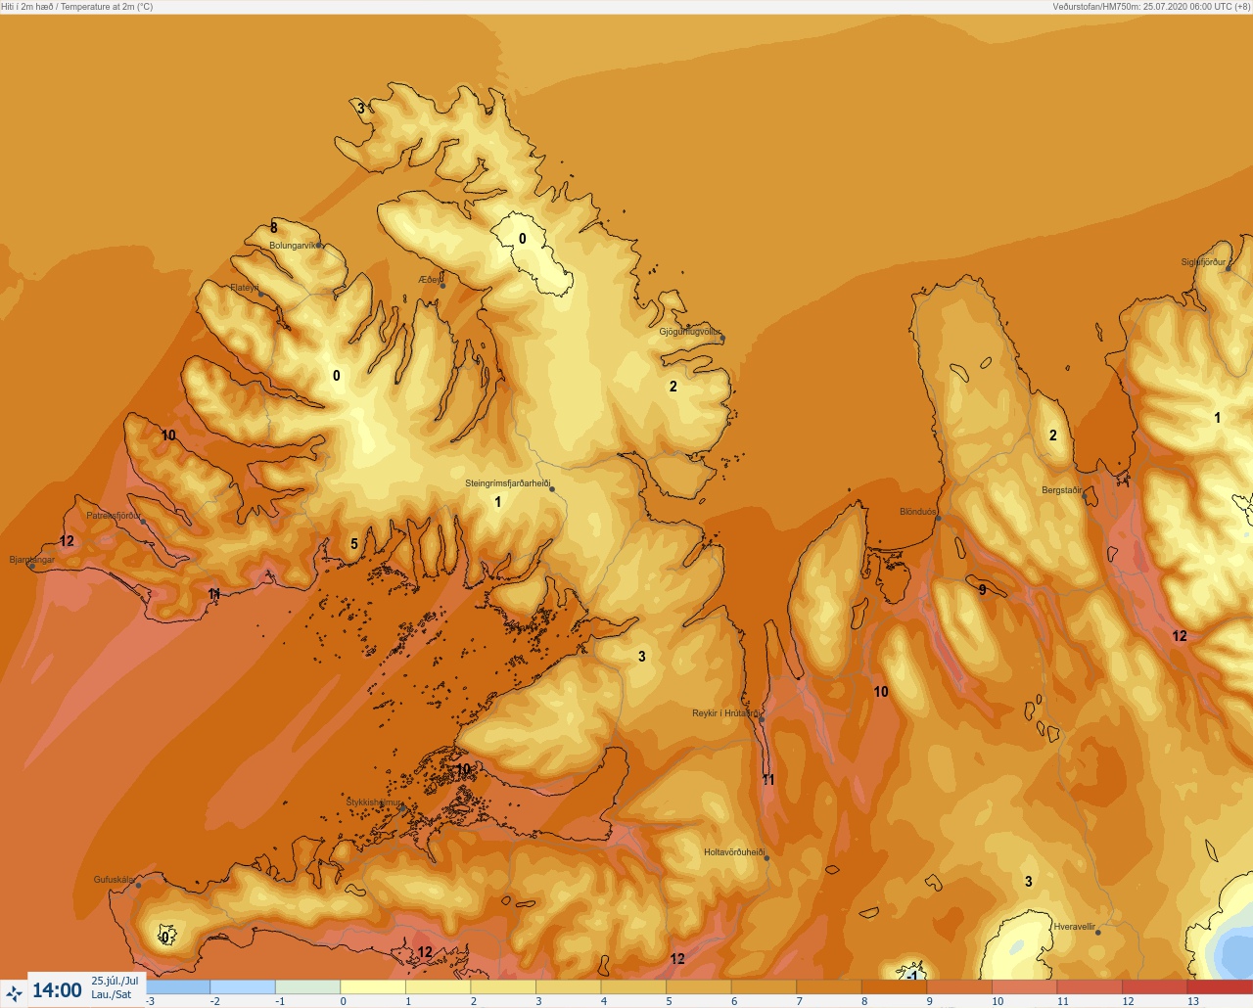Select the Flateyri station label
This screenshot has height=1008, width=1253.
pos(244,289)
